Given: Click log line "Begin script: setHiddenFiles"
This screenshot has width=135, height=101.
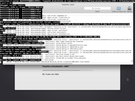Looking at the screenshot, I should (x=59, y=34).
